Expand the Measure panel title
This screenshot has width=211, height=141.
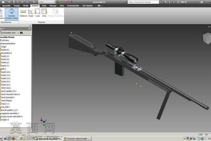coord(41,22)
